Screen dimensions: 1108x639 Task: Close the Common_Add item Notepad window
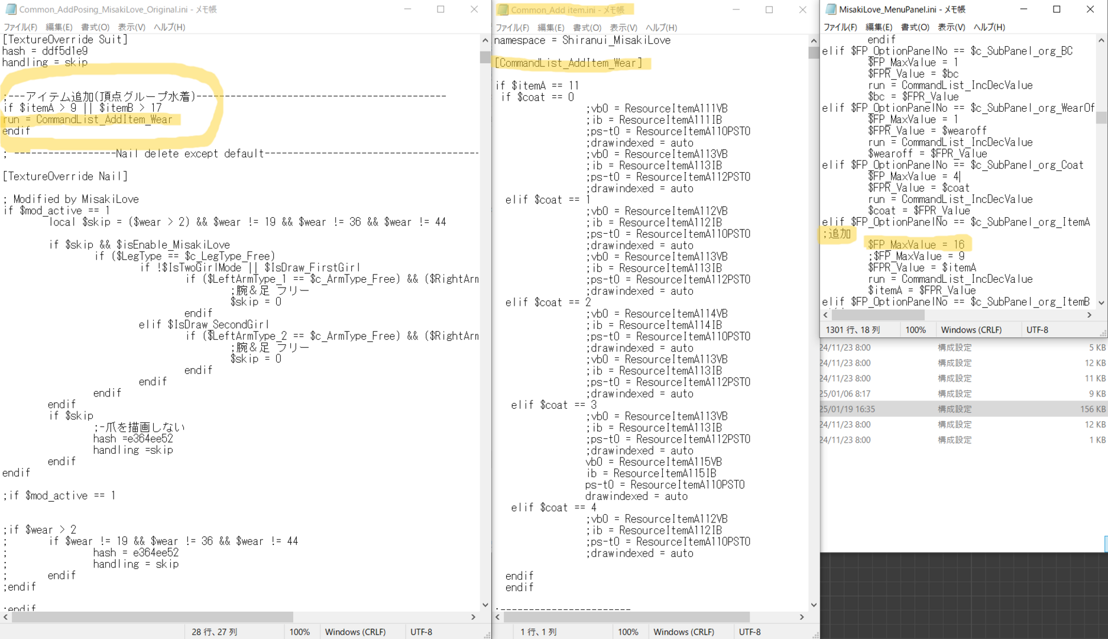point(802,9)
